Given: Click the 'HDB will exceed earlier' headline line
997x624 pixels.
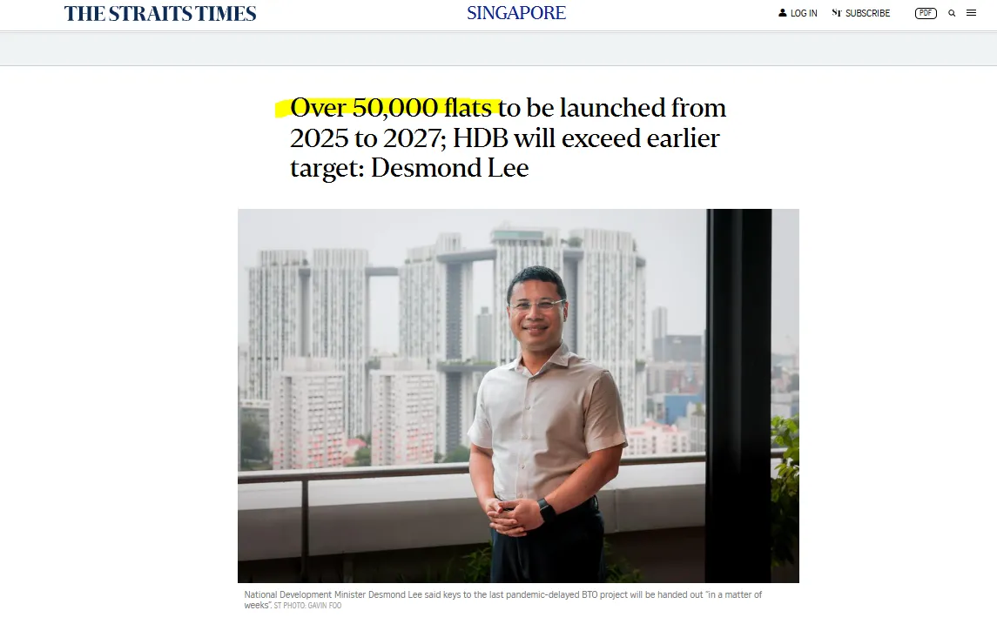Looking at the screenshot, I should 586,138.
